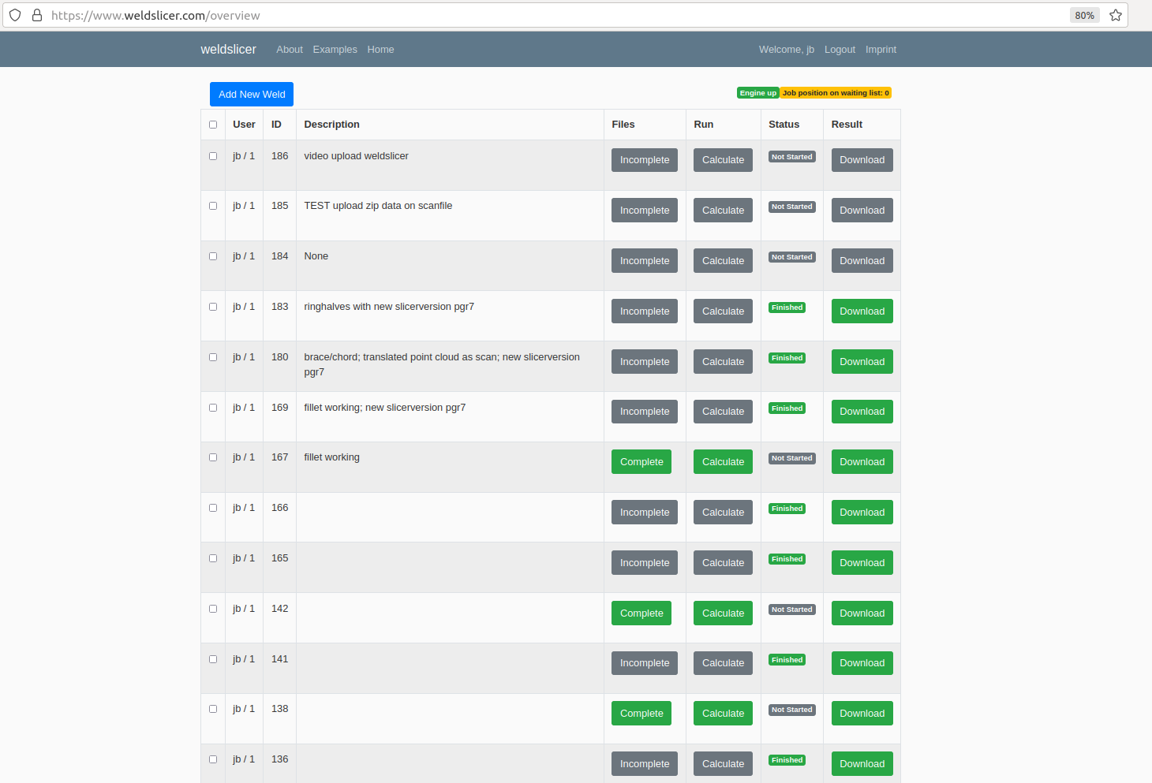The height and width of the screenshot is (783, 1152).
Task: Click green Download for weld 183
Action: pos(862,311)
